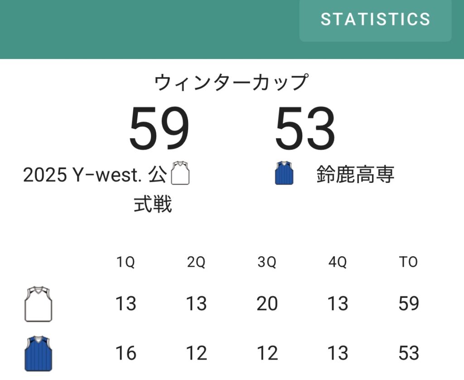This screenshot has height=380, width=464.
Task: Tap white team's total score 59 in table
Action: point(408,303)
